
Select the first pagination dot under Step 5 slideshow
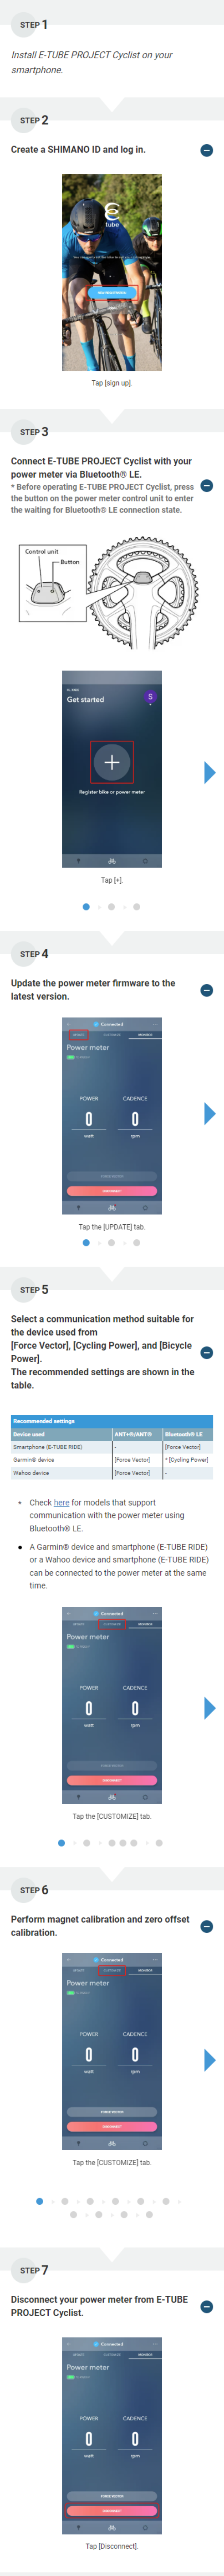(x=62, y=1843)
